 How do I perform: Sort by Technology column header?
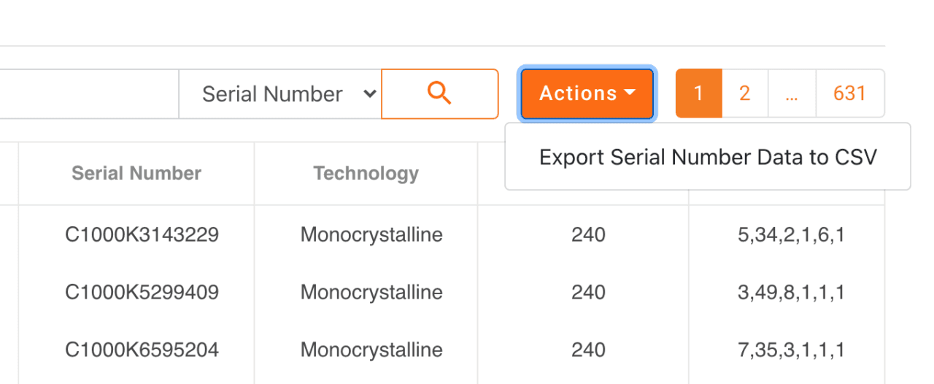click(366, 173)
